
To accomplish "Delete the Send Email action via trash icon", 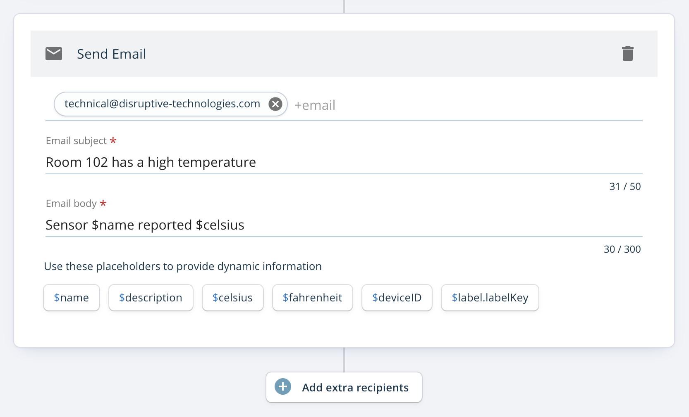I will [627, 54].
